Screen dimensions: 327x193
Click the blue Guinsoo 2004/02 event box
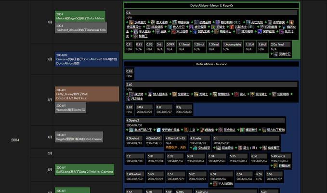pyautogui.click(x=87, y=59)
